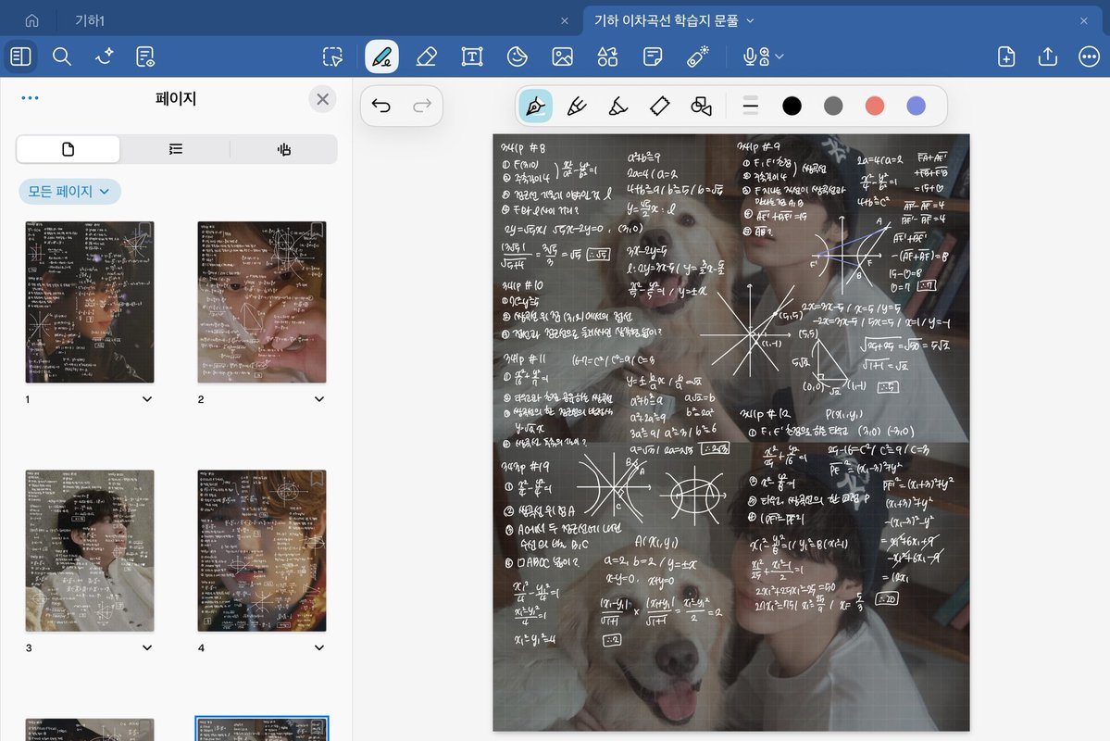Open page 4 thumbnail
The width and height of the screenshot is (1110, 741).
point(262,550)
